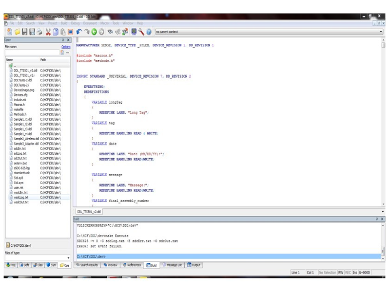Select the DDL_TTS501_v2.ddl editor tab
This screenshot has width=390, height=292.
point(89,212)
